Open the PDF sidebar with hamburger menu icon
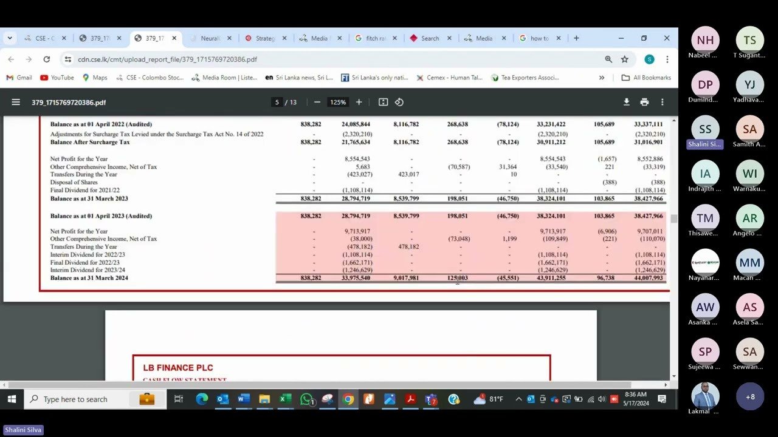Screen dimensions: 778x437 (x=16, y=102)
